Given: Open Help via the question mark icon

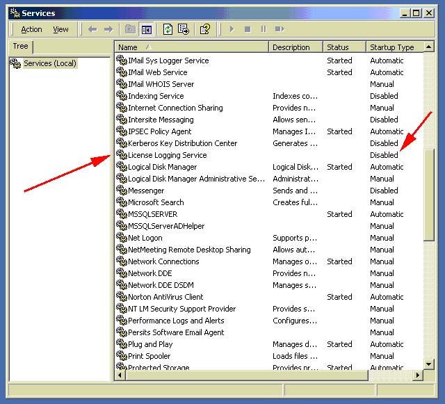Looking at the screenshot, I should [205, 29].
